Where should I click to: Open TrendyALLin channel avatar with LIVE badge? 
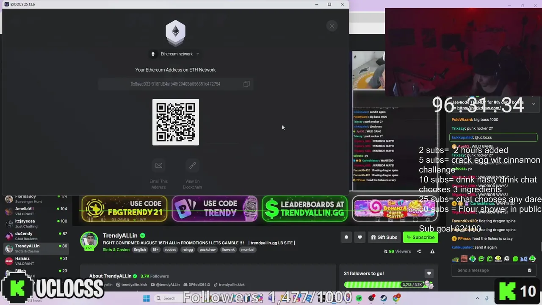(x=89, y=241)
